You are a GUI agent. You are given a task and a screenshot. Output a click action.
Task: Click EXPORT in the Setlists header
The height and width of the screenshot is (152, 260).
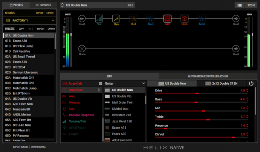click(x=50, y=13)
